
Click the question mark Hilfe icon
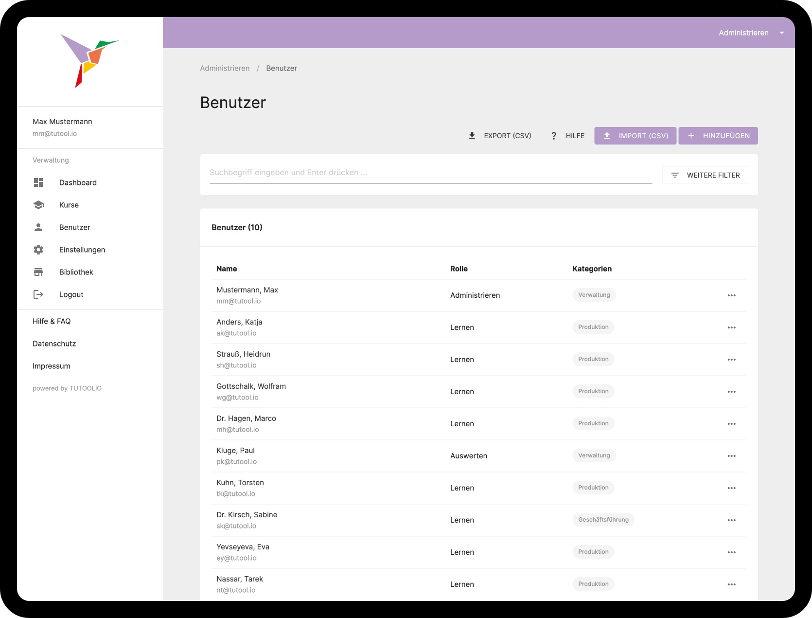[x=553, y=136]
